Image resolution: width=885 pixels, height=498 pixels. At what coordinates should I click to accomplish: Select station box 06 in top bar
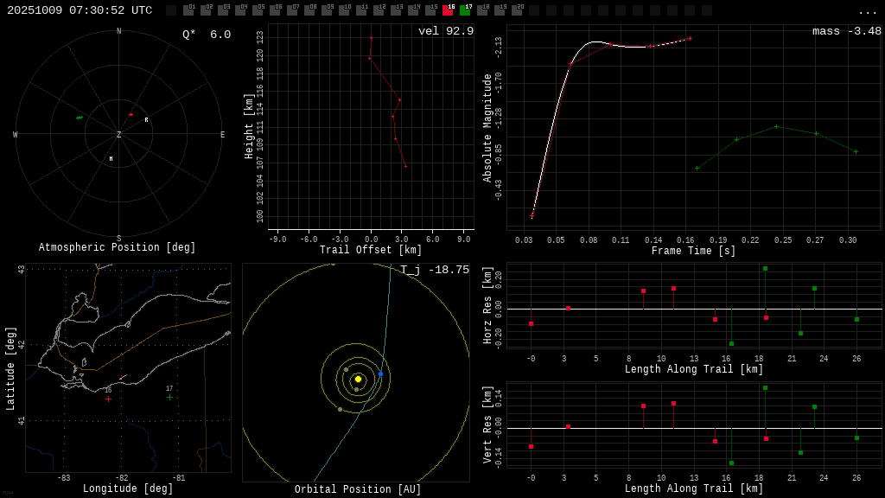click(275, 10)
